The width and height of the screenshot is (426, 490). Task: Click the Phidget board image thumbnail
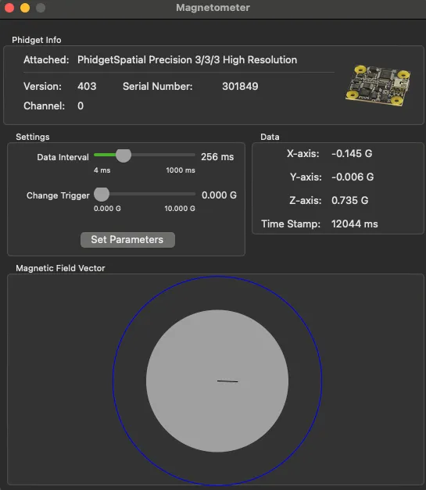378,85
